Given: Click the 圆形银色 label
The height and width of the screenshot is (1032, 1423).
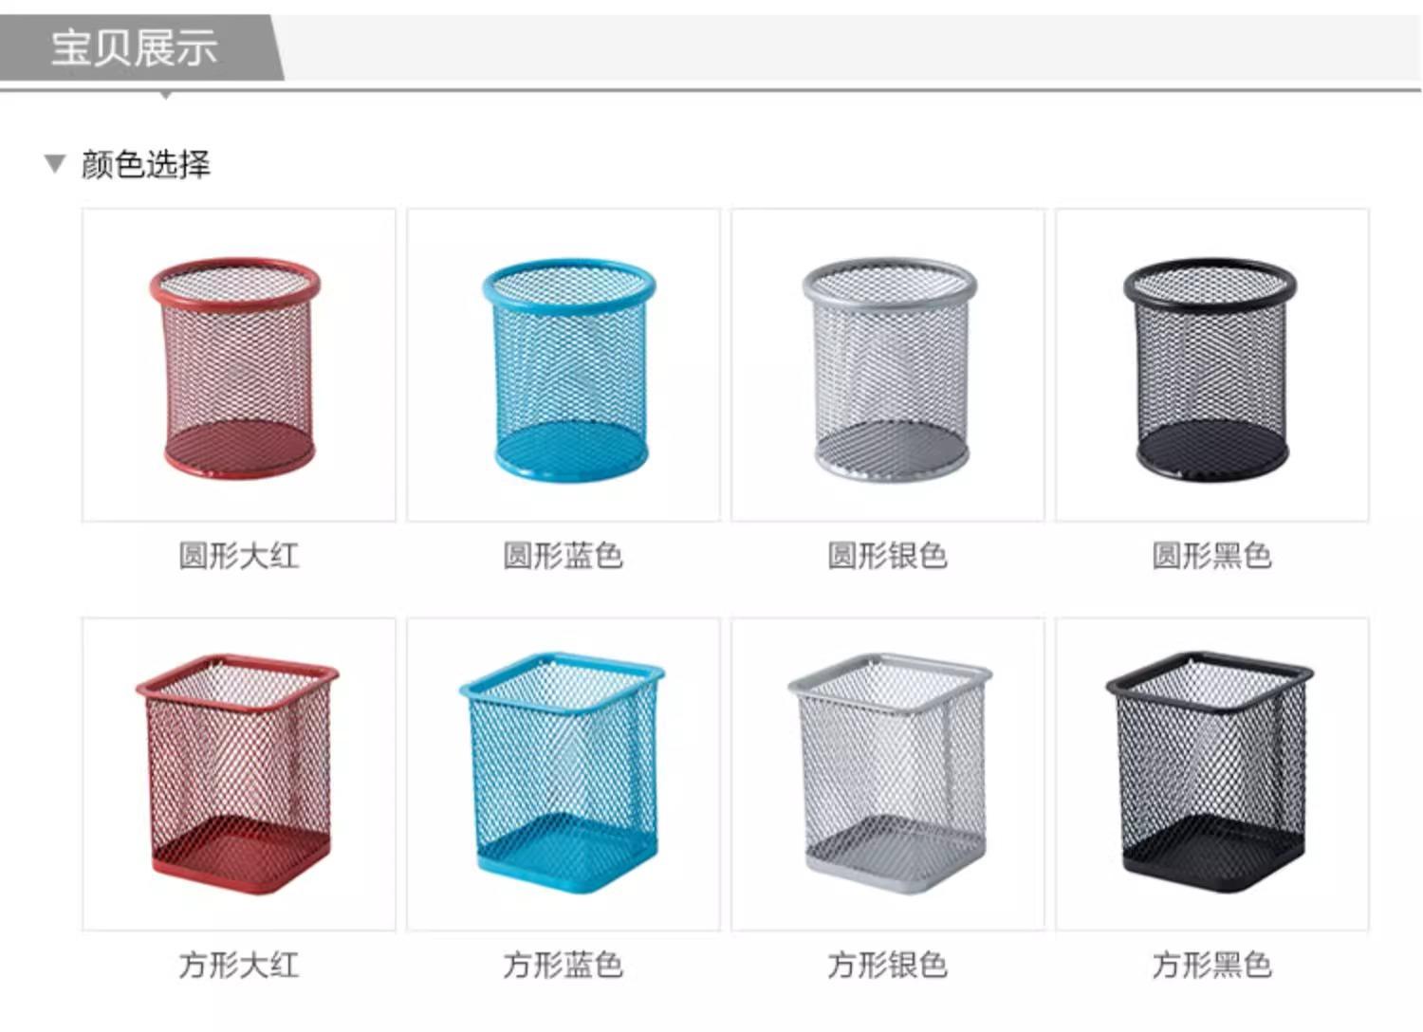Looking at the screenshot, I should click(x=888, y=556).
